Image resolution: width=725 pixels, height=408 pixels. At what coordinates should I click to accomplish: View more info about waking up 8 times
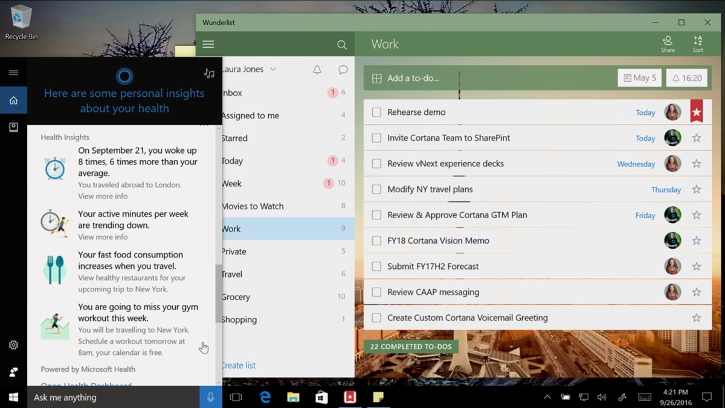[x=103, y=196]
